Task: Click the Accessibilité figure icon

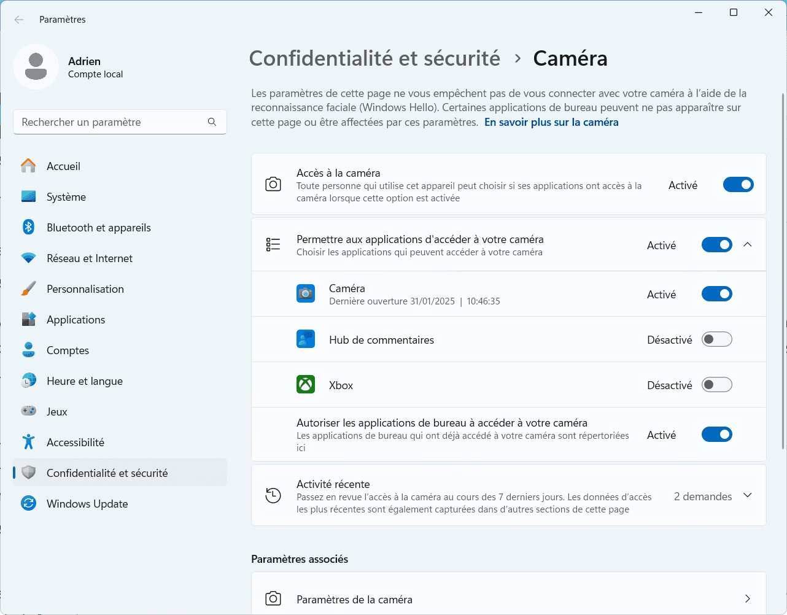Action: [28, 442]
